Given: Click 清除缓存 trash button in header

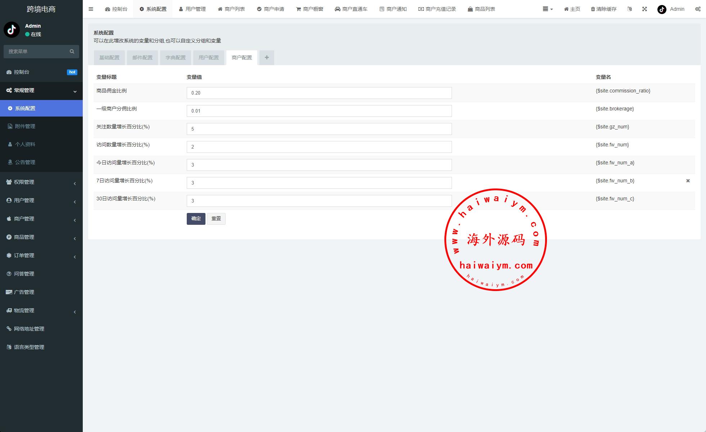Looking at the screenshot, I should click(603, 9).
